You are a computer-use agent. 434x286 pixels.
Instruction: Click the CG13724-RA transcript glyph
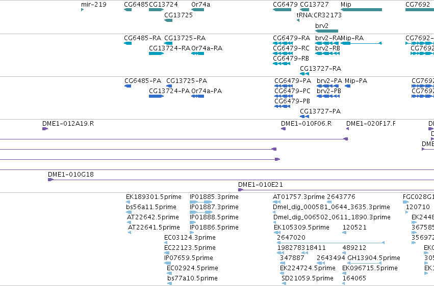tap(157, 53)
